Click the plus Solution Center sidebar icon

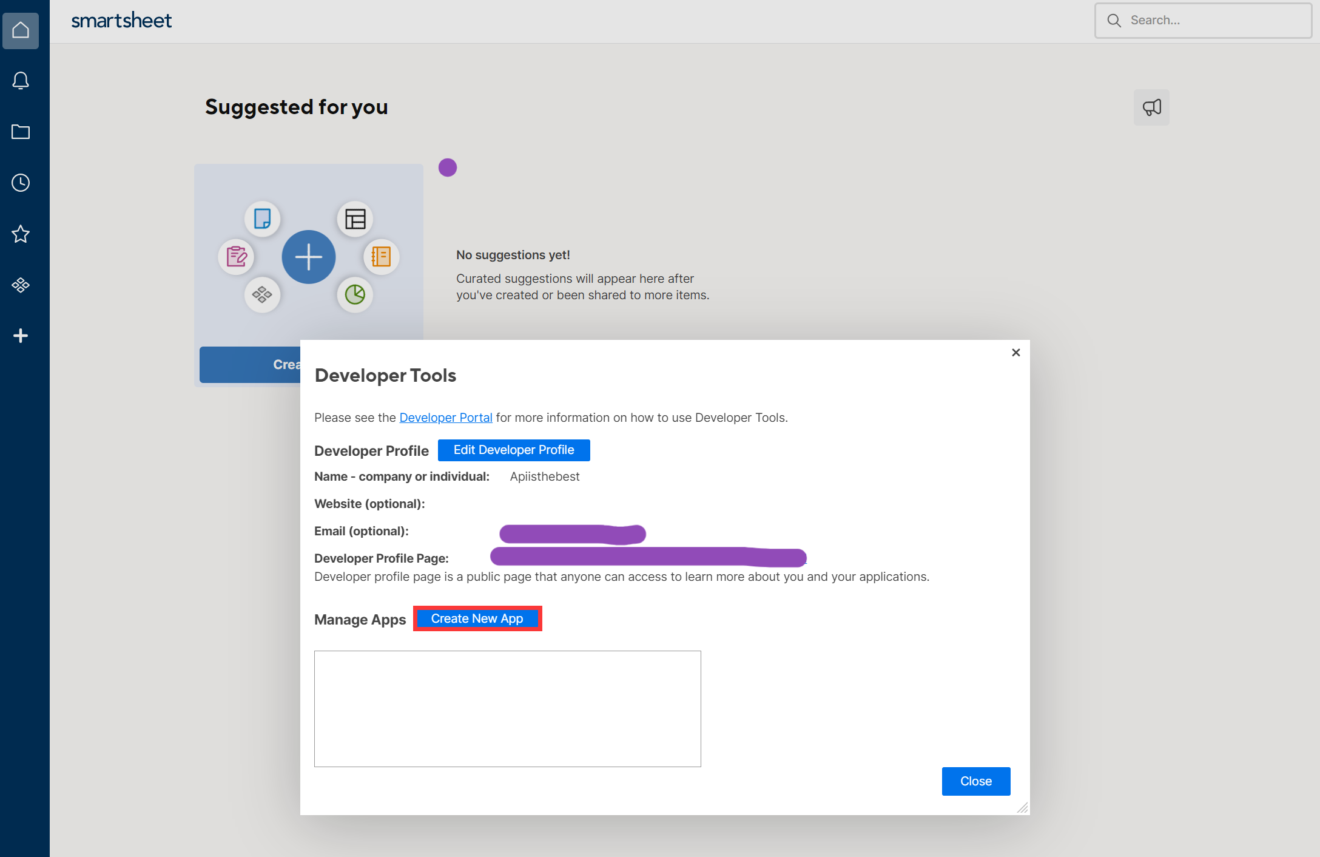21,336
